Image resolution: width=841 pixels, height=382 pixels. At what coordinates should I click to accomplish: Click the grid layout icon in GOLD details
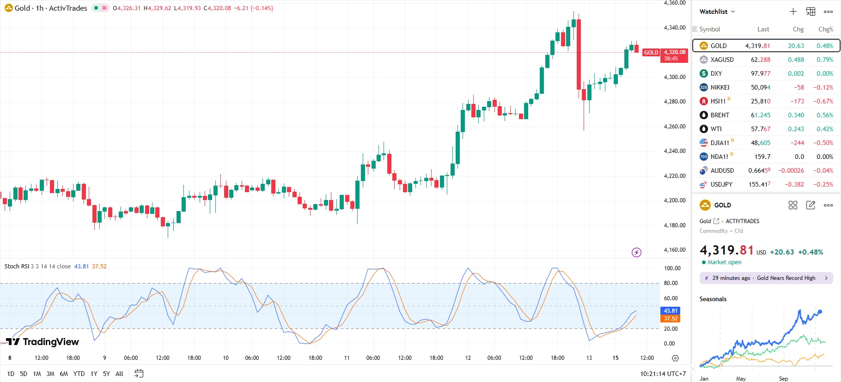[x=793, y=205]
